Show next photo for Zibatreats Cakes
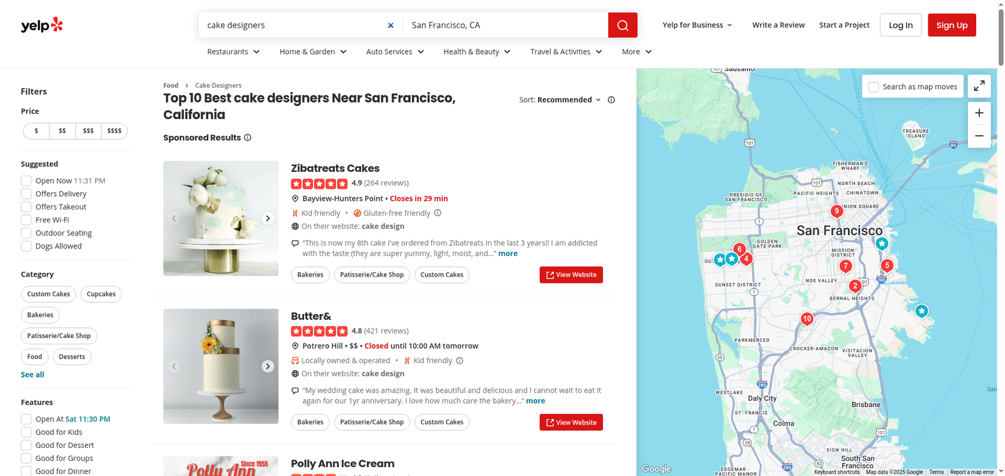 [268, 218]
